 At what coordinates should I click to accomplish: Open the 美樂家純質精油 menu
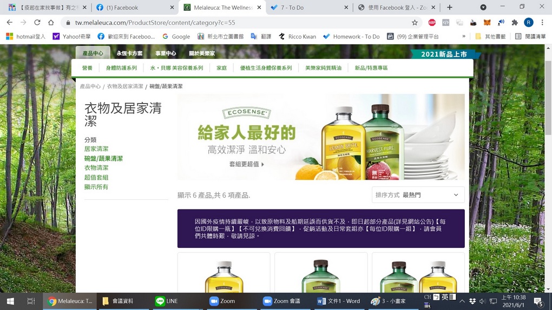click(x=323, y=68)
